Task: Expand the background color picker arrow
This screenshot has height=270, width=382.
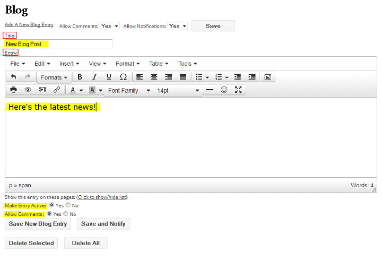Action: click(x=101, y=90)
